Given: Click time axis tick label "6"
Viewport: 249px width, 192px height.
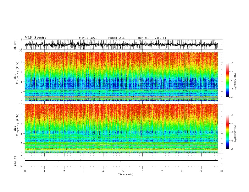Looking at the screenshot, I should (142, 171).
